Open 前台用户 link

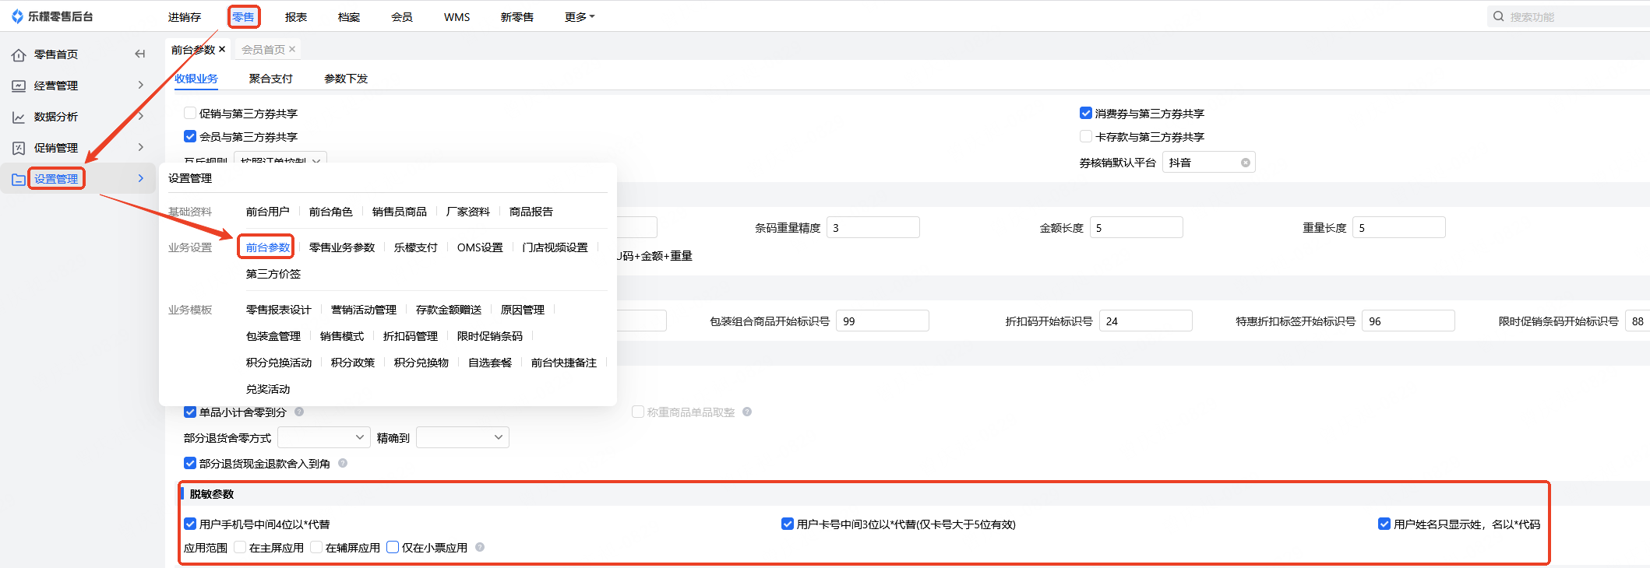[268, 212]
